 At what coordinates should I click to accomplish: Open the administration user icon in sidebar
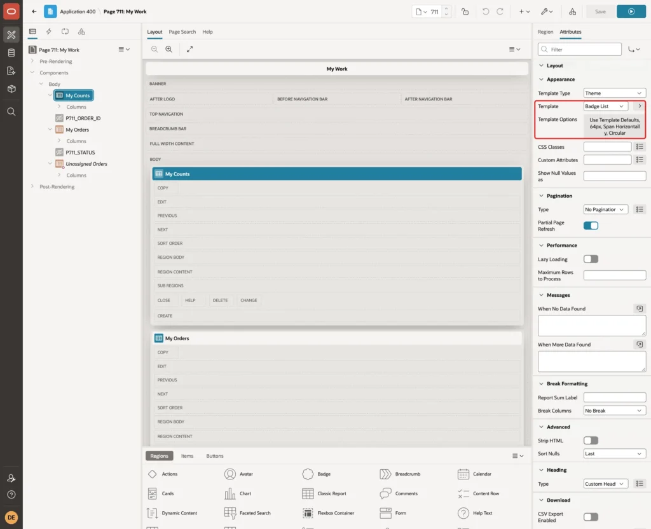[11, 478]
